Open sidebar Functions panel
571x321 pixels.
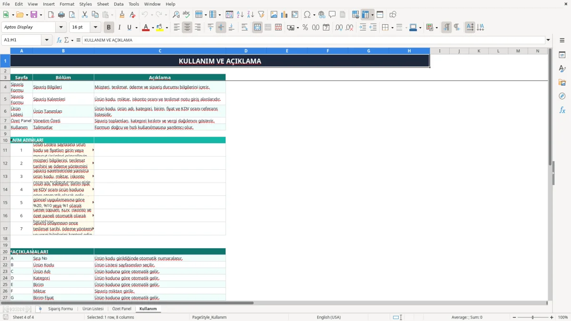point(562,110)
